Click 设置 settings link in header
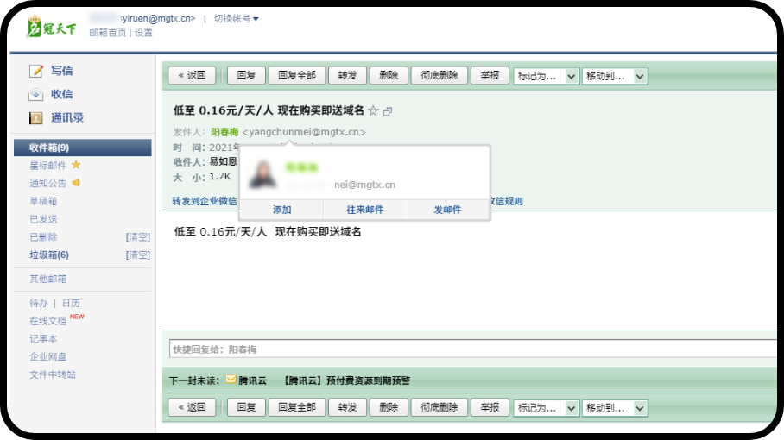Screen dimensions: 784x440 coord(143,33)
